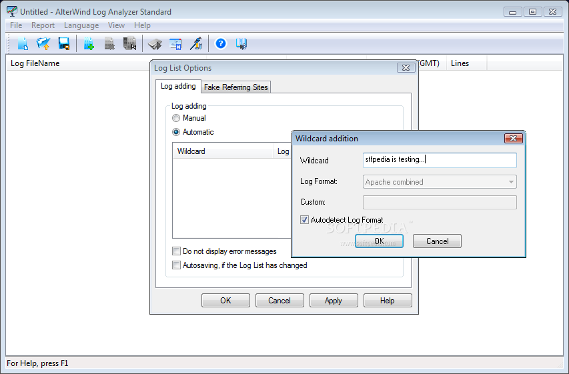Click Apply in Log List Options

click(334, 301)
